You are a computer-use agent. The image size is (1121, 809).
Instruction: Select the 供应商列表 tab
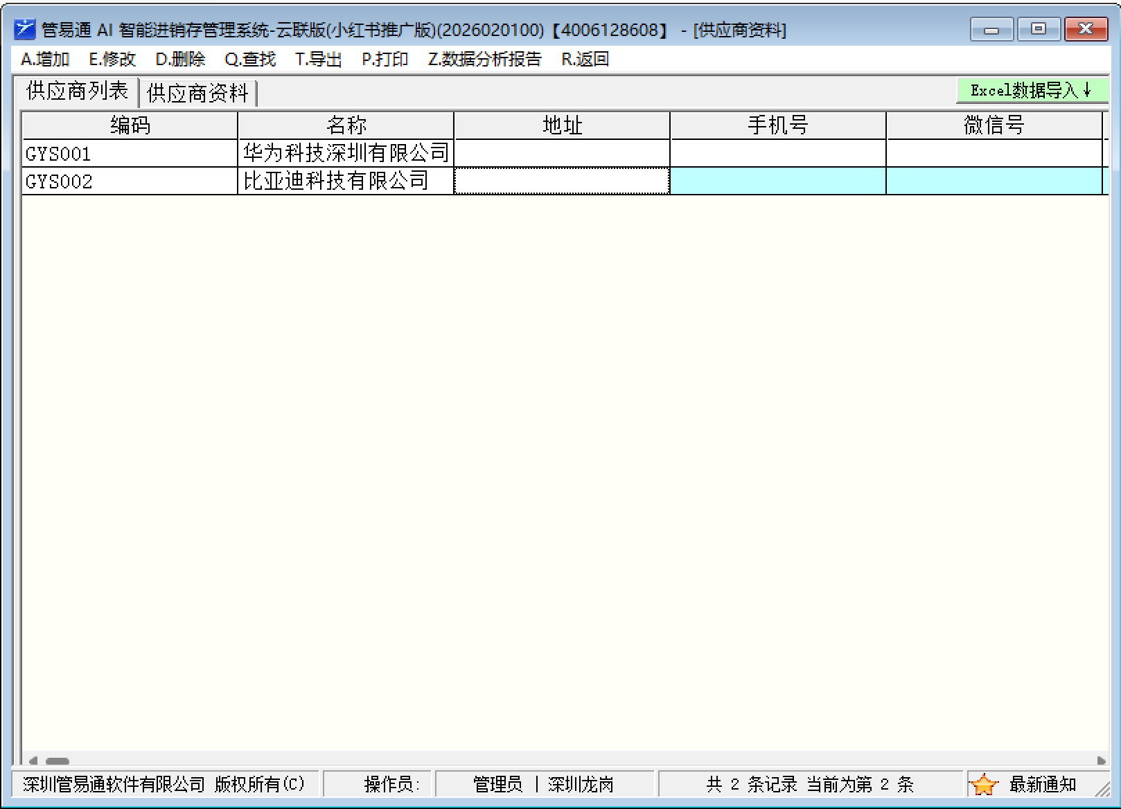78,91
